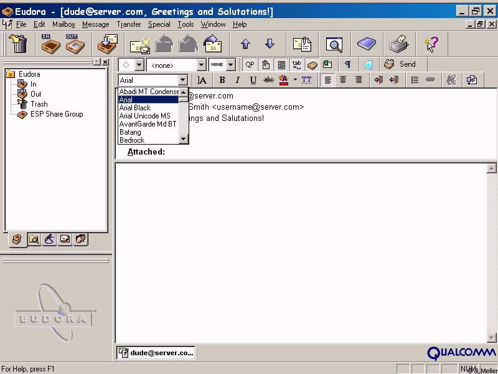Image resolution: width=498 pixels, height=374 pixels.
Task: Toggle the text as attachment button
Action: pos(266,65)
